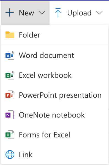Pick Forms for Excel option
Screen dimensions: 109x165
(x=55, y=135)
